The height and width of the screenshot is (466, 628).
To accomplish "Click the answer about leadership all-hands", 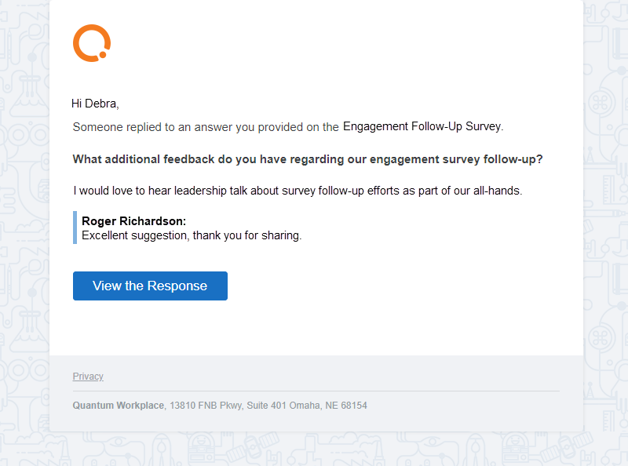I will click(x=298, y=191).
